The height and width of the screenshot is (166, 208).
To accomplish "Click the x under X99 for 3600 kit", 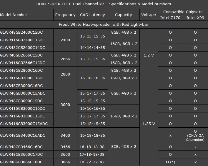I will pos(195,155).
